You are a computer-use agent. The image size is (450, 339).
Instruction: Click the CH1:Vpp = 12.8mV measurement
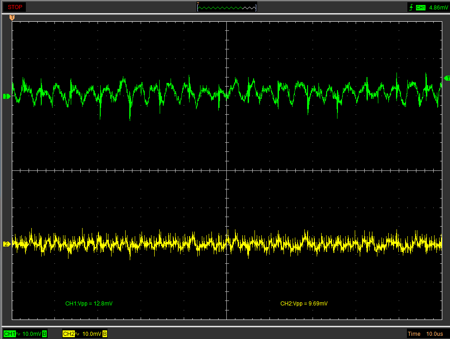point(89,304)
